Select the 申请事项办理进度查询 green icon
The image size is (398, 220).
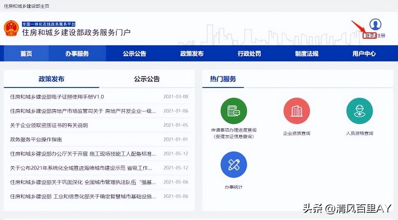pyautogui.click(x=234, y=111)
